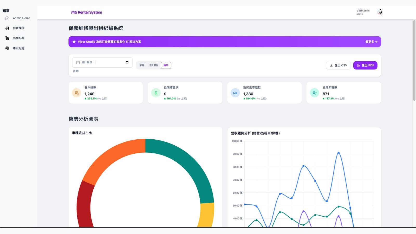Click the 車種收益占比 chart title
Screen dimensions: 416x234
tap(82, 133)
